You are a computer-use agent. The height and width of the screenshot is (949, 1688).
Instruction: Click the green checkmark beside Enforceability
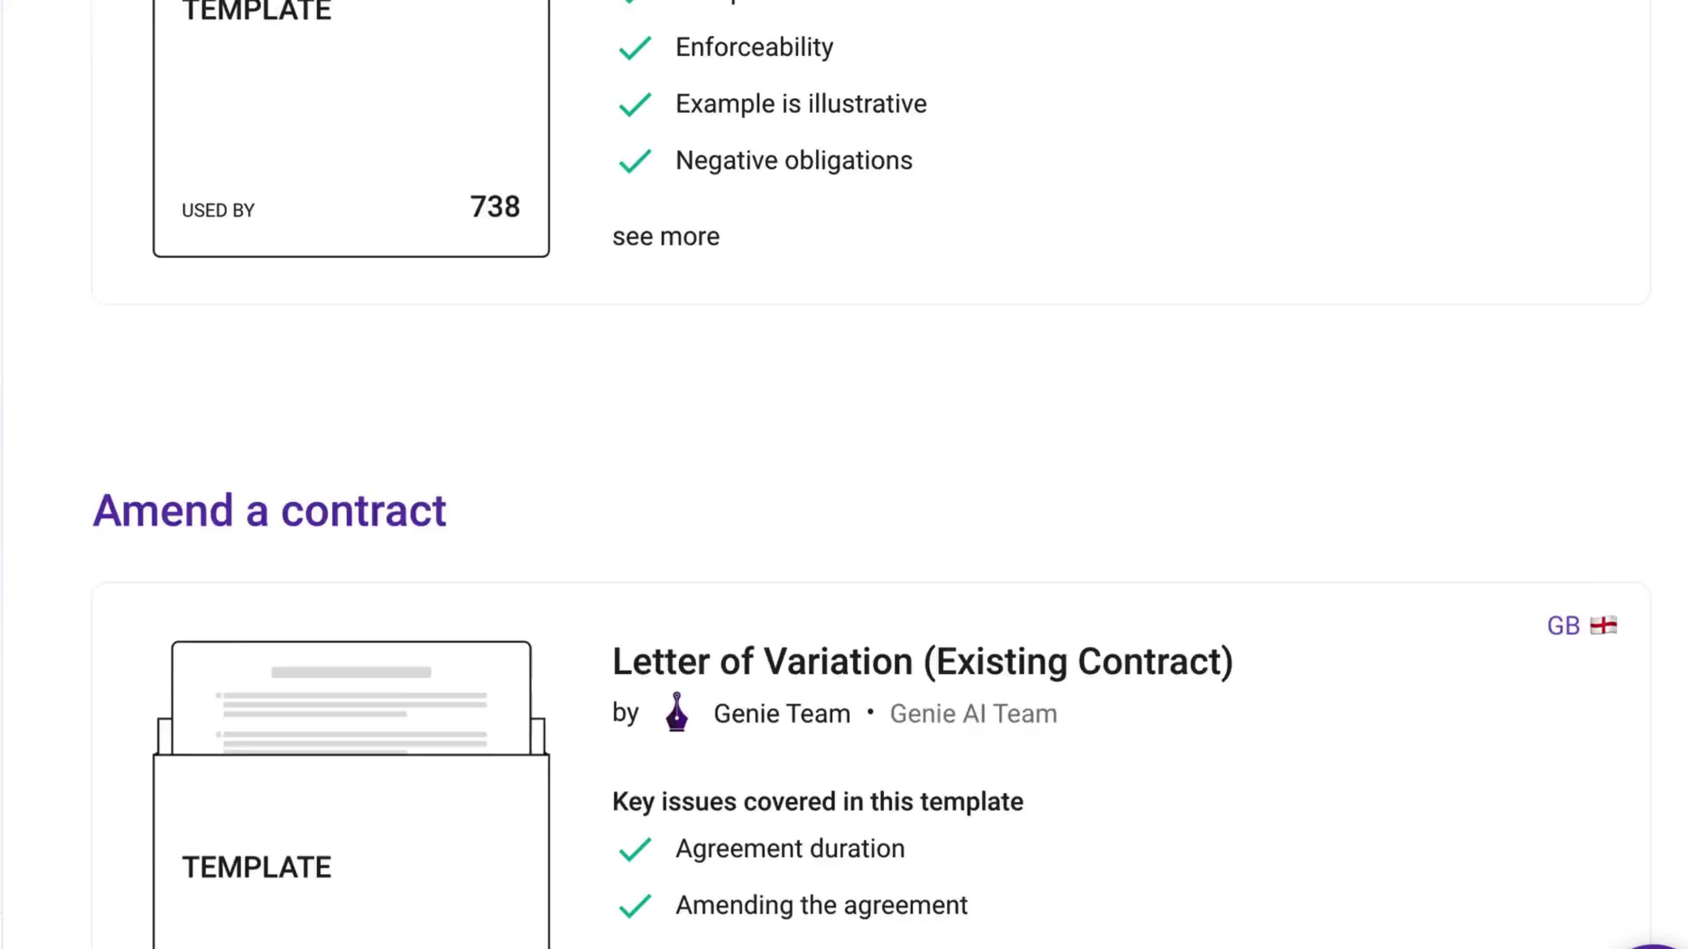coord(634,48)
